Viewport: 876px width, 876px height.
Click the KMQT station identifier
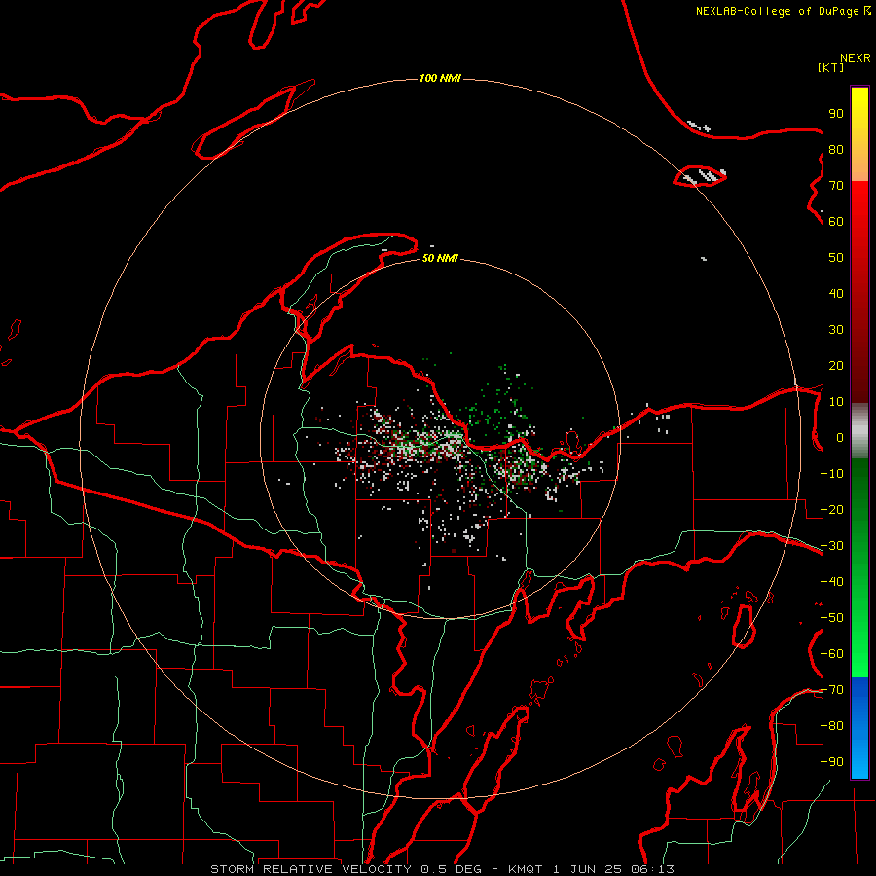(526, 869)
